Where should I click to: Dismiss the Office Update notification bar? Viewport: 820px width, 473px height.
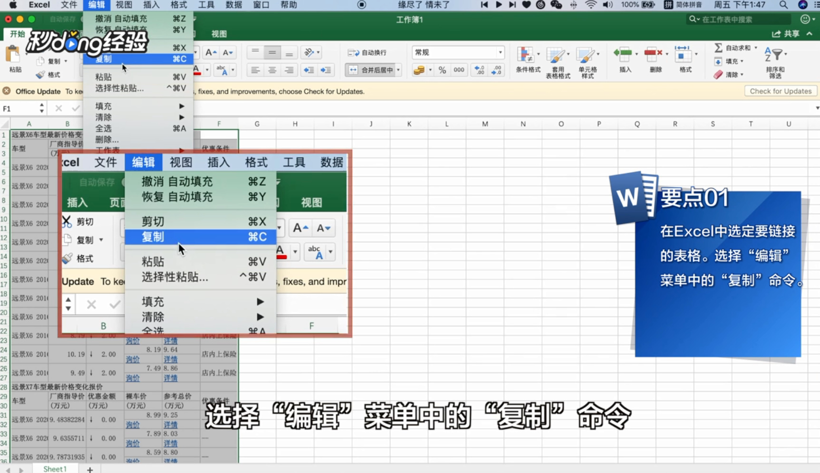pos(7,91)
